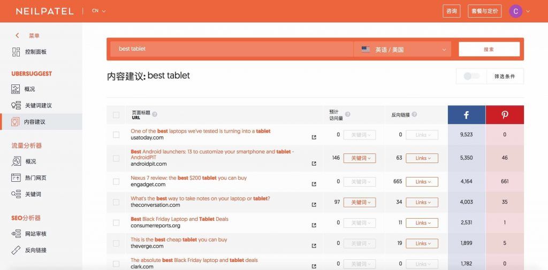Image resolution: width=548 pixels, height=270 pixels.
Task: Click the back arrow beside 菜单
Action: coord(17,36)
